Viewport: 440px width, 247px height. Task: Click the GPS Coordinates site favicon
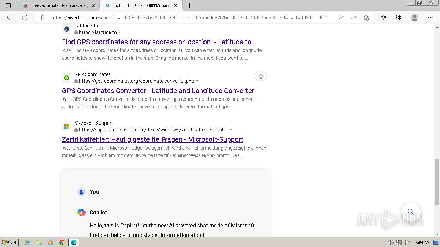(x=67, y=78)
